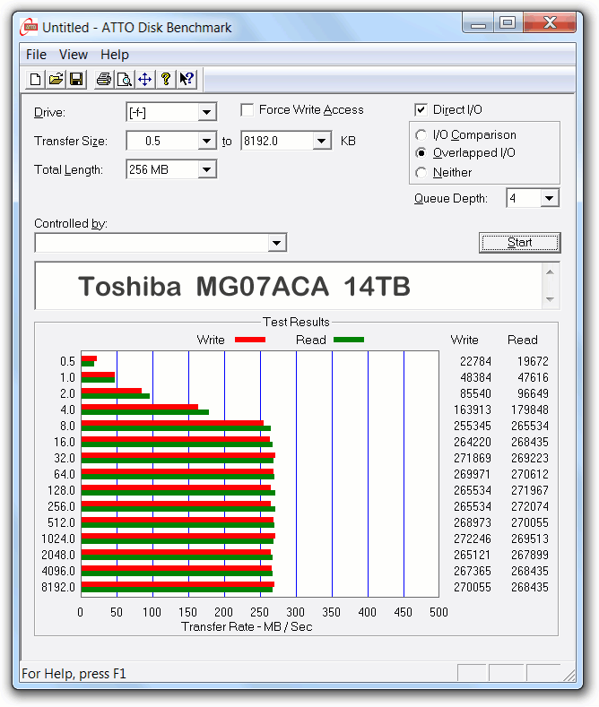Click the status bar help message

click(x=74, y=674)
